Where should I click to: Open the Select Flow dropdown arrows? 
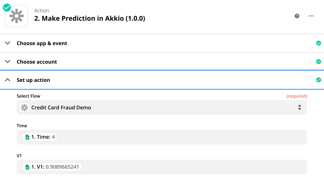click(299, 107)
